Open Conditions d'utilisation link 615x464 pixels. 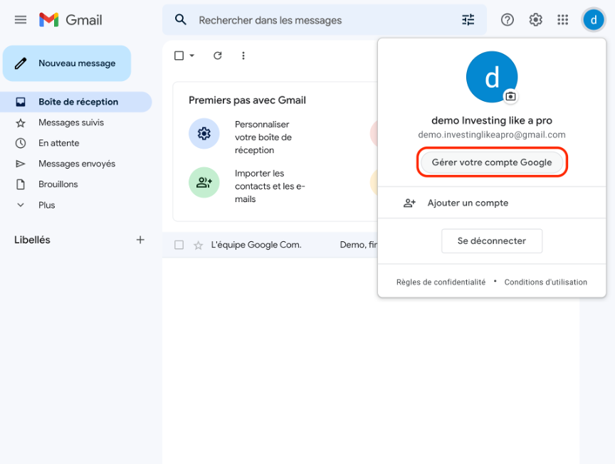[545, 282]
